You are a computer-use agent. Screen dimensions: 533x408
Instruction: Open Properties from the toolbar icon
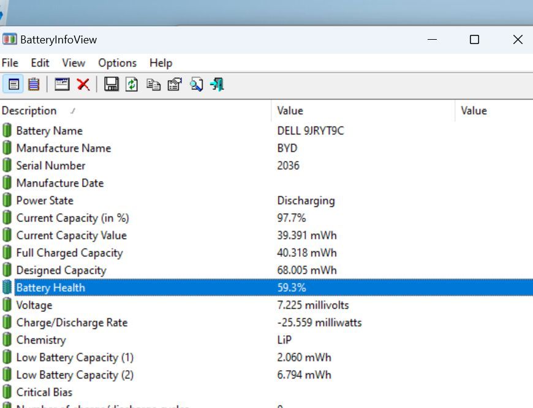coord(175,84)
